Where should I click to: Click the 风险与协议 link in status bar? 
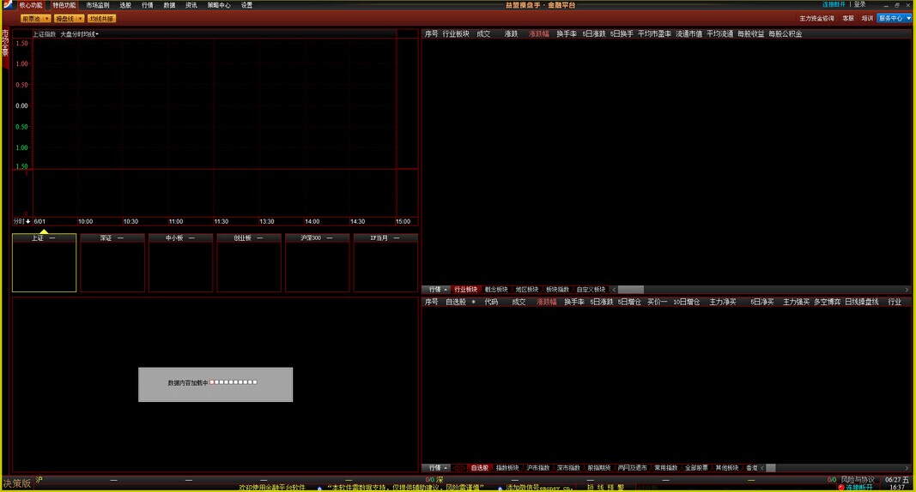pos(858,479)
